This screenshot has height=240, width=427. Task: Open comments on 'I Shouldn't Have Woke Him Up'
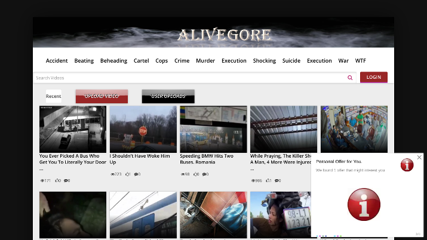coord(136,174)
